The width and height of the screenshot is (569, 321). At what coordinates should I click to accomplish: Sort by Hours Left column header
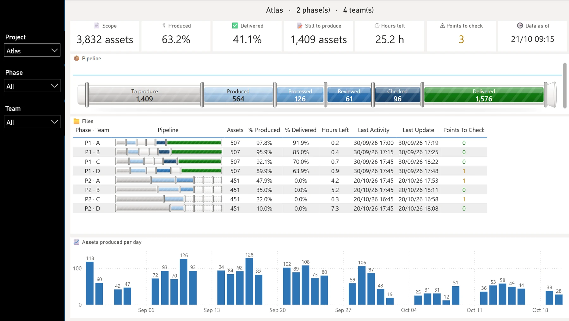click(335, 130)
